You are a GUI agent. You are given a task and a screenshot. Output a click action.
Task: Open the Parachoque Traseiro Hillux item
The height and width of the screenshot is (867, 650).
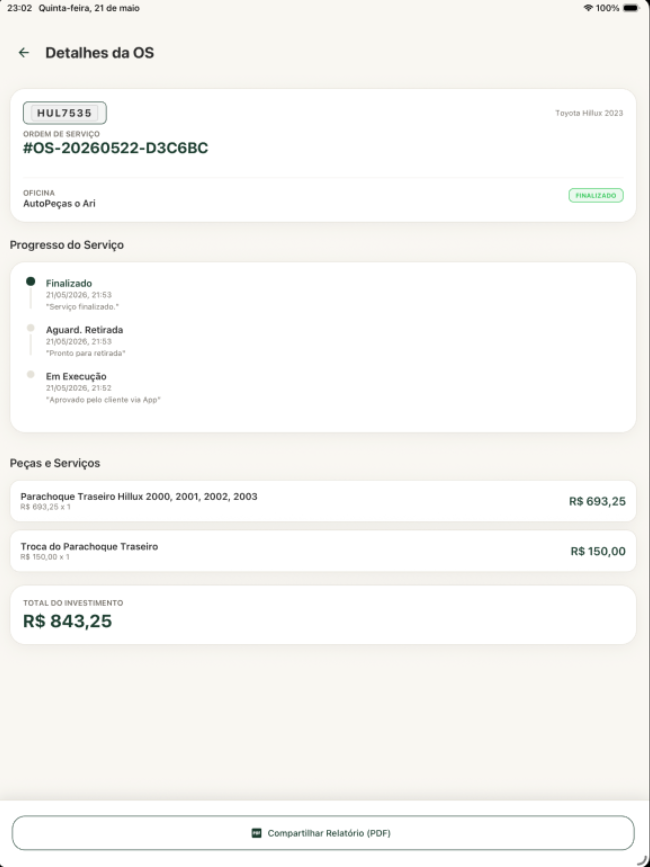[x=323, y=501]
